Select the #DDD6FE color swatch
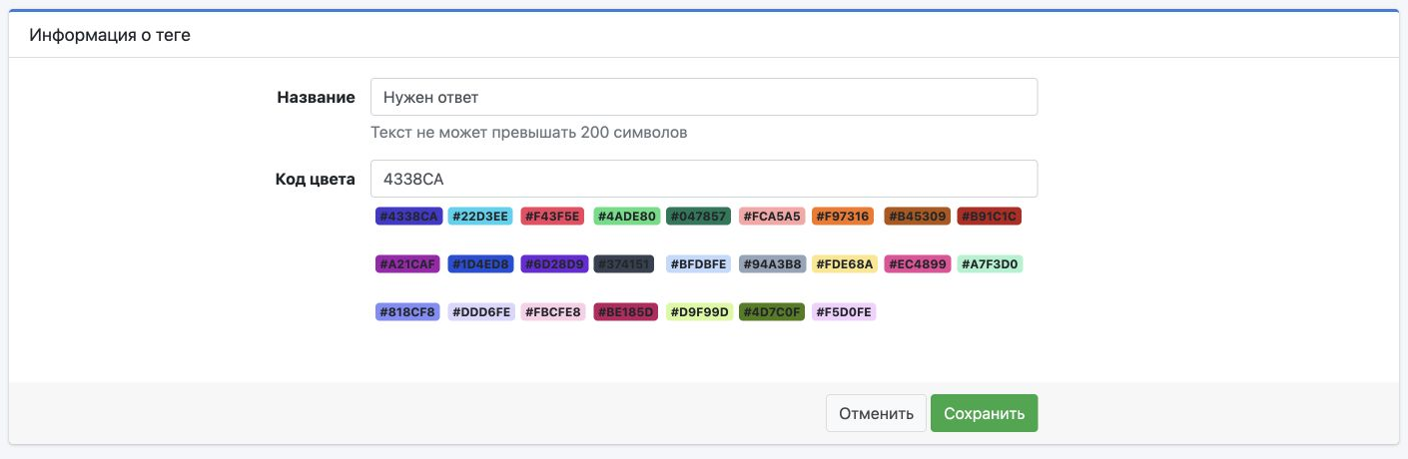 481,312
